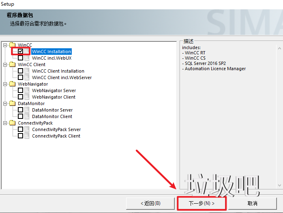Go back with the 返回(B) button

point(150,203)
